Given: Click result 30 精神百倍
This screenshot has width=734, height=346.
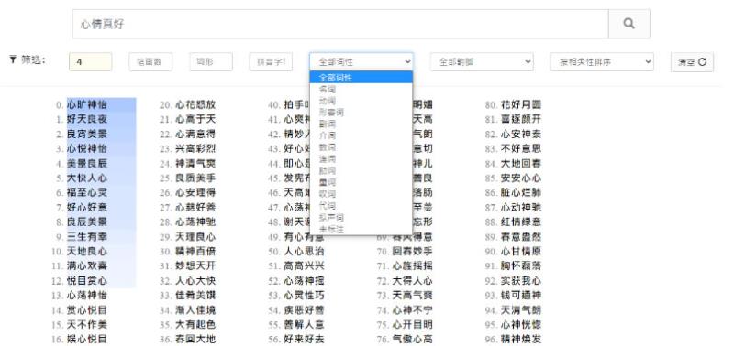Looking at the screenshot, I should pyautogui.click(x=195, y=251).
